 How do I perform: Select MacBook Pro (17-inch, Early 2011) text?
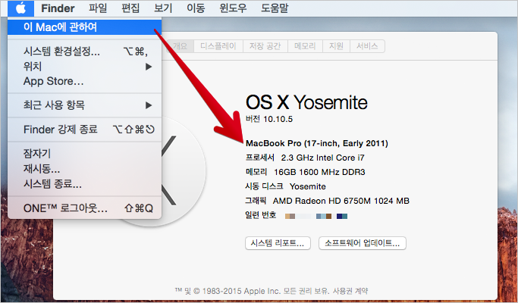(317, 144)
